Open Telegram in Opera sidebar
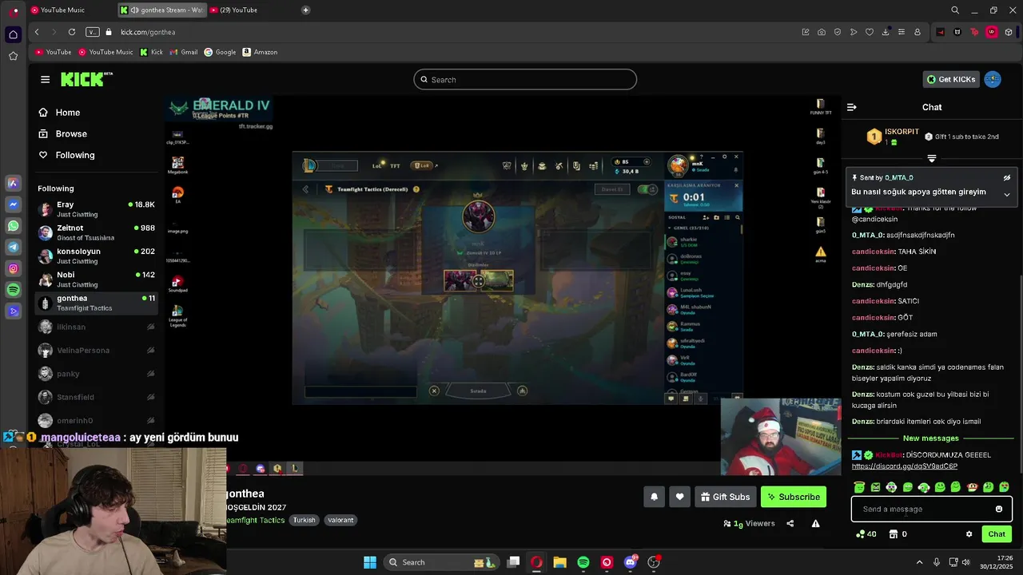The image size is (1023, 575). [x=13, y=248]
